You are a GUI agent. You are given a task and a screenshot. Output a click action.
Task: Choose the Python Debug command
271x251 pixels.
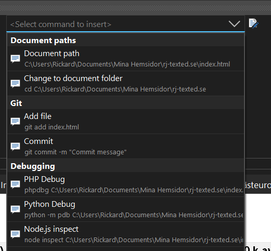(126, 209)
